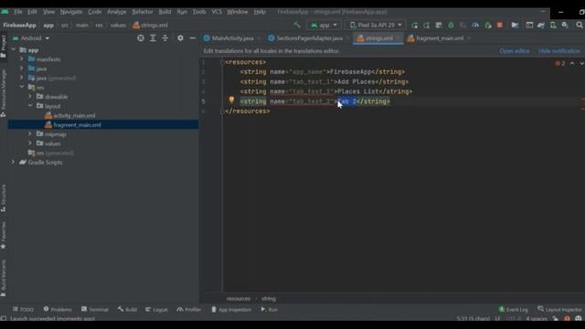
Task: Click Select Opened File target icon
Action: click(x=141, y=38)
